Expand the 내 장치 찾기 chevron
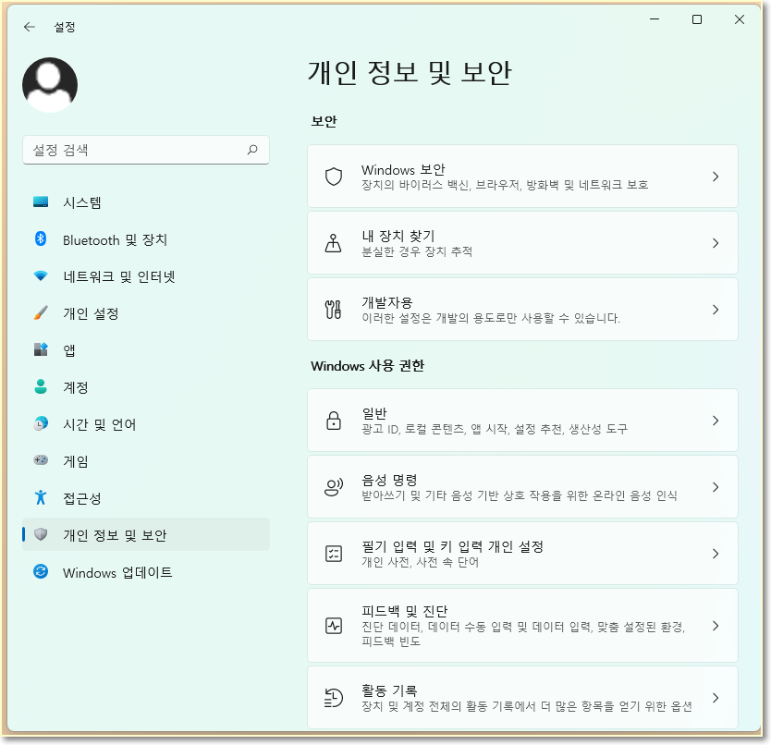 [x=716, y=243]
